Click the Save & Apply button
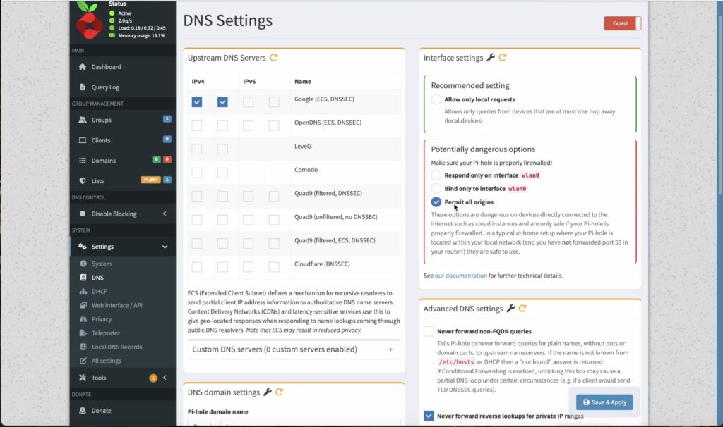Image resolution: width=723 pixels, height=427 pixels. (x=604, y=401)
